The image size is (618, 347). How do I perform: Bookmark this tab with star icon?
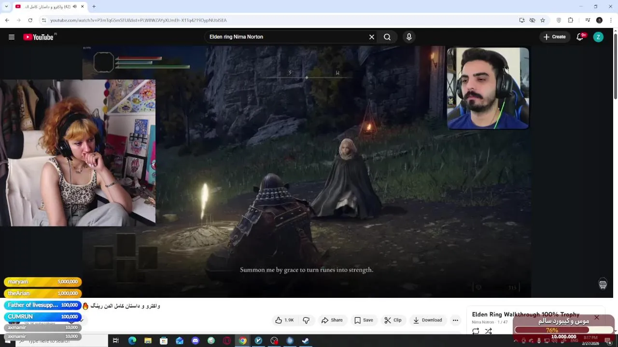543,20
